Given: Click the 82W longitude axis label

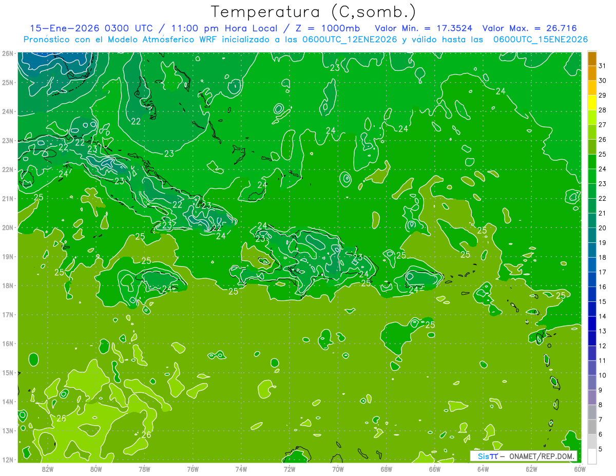Looking at the screenshot, I should [x=48, y=469].
